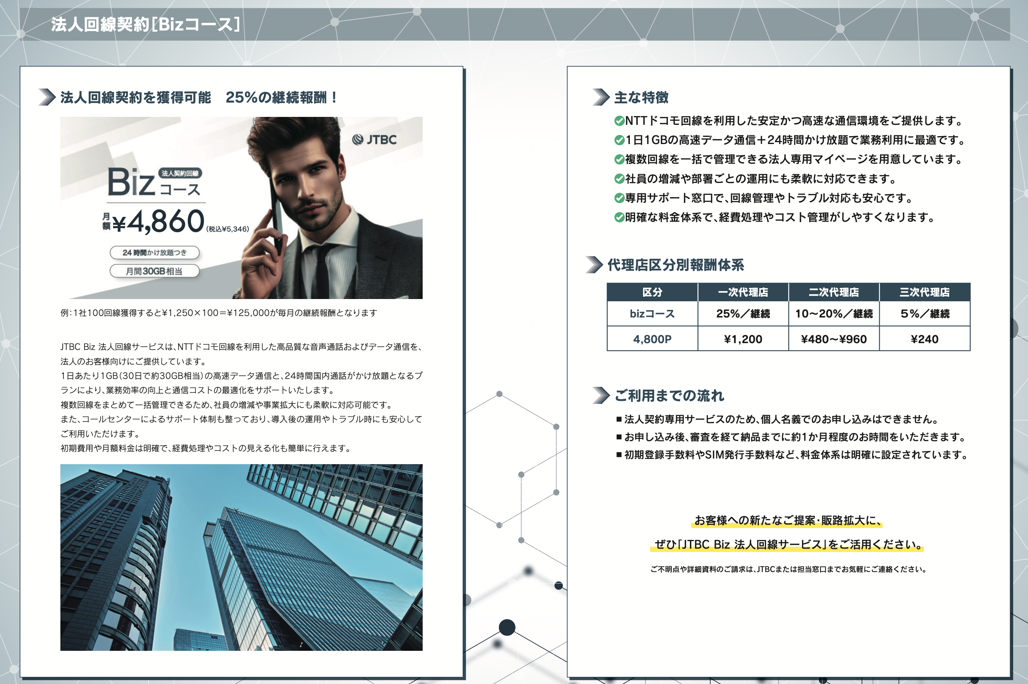Click green checkmark beside 複数回線を一括 line
The height and width of the screenshot is (684, 1028).
(619, 159)
